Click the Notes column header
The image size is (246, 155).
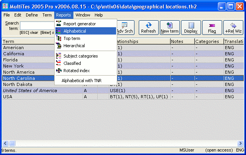click(182, 41)
